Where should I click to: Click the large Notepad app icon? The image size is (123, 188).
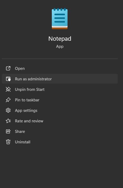click(x=60, y=19)
